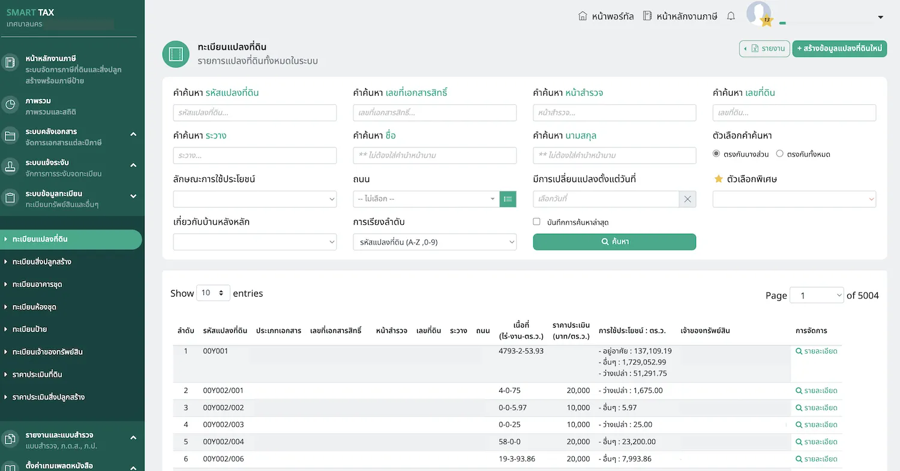
Task: Open ทะเบียนป้าย menu item
Action: pos(29,329)
